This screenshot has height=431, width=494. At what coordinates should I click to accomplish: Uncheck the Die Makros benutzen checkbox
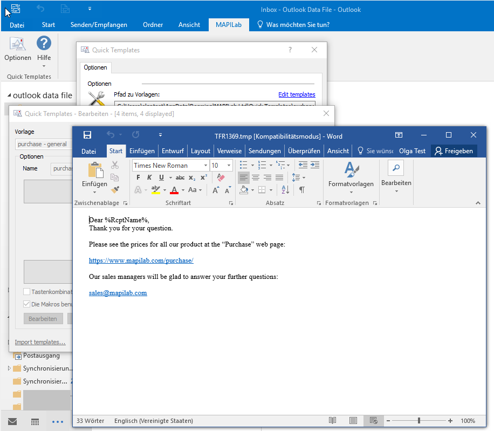point(27,304)
